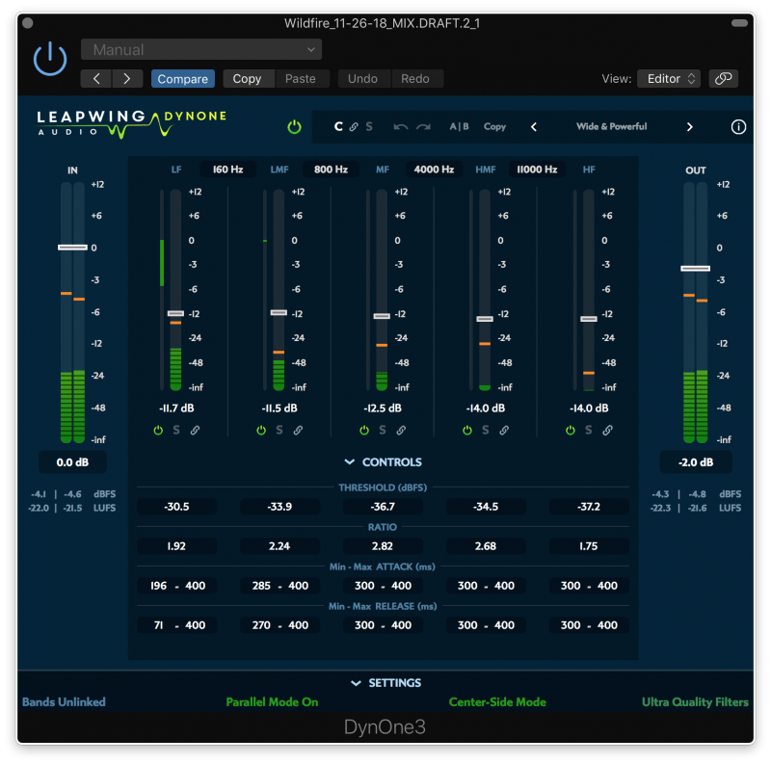The image size is (771, 764).
Task: Click the 11000 Hz crossover field
Action: point(537,170)
